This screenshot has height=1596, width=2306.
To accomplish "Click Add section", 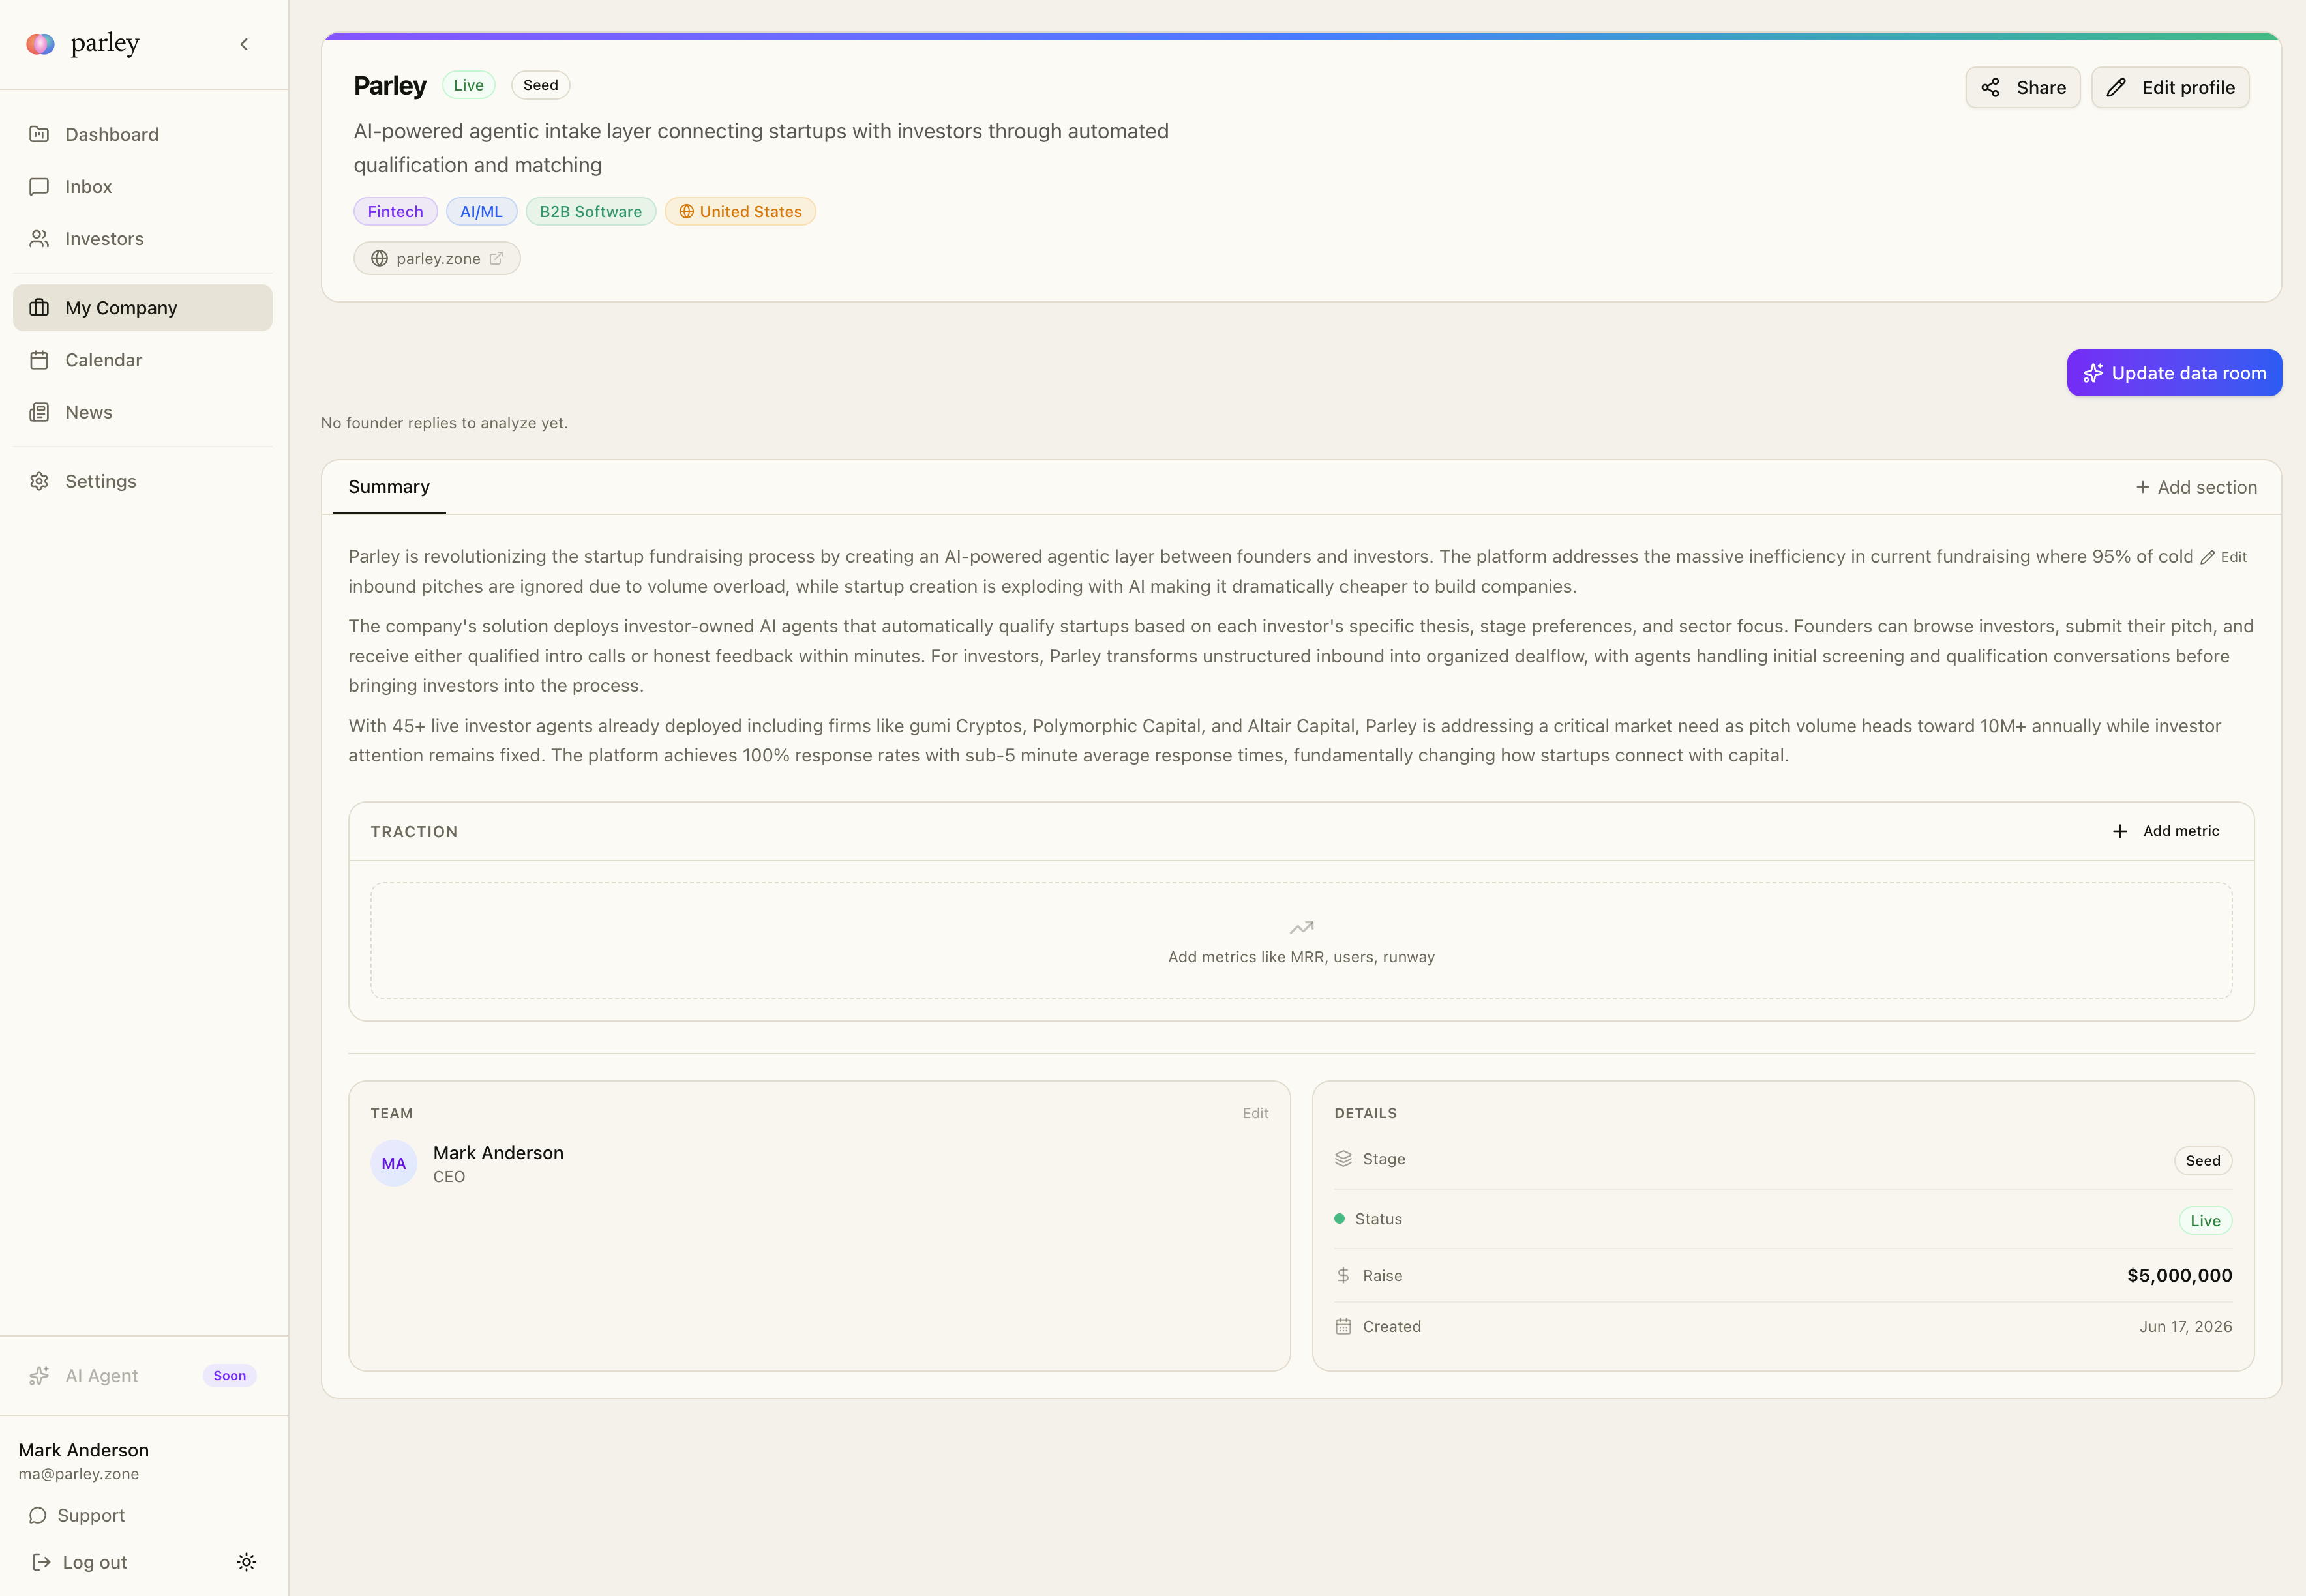I will coord(2196,487).
